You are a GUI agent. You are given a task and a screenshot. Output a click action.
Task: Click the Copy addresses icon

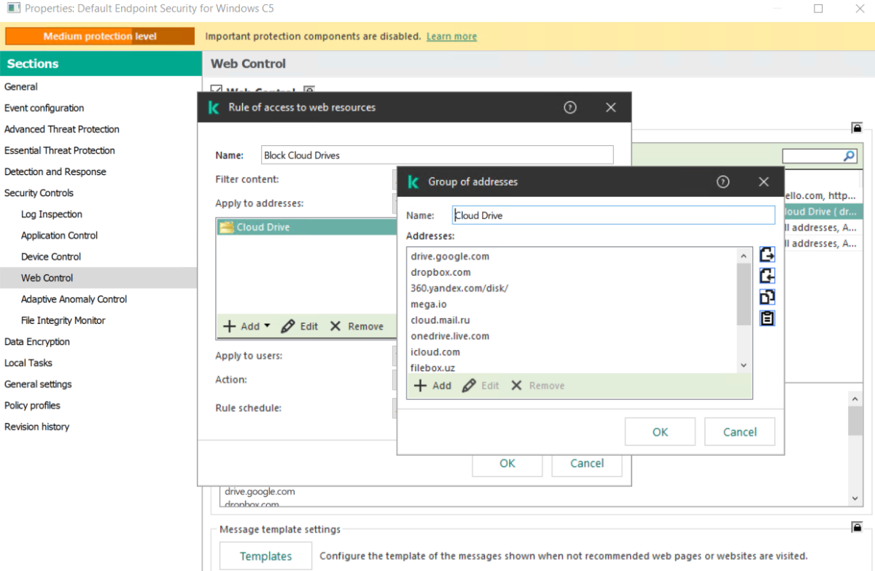pyautogui.click(x=767, y=297)
